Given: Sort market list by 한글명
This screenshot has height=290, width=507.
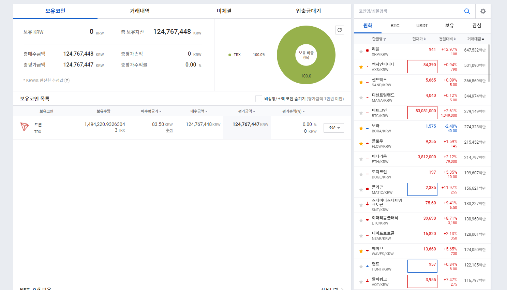Looking at the screenshot, I should [x=379, y=39].
